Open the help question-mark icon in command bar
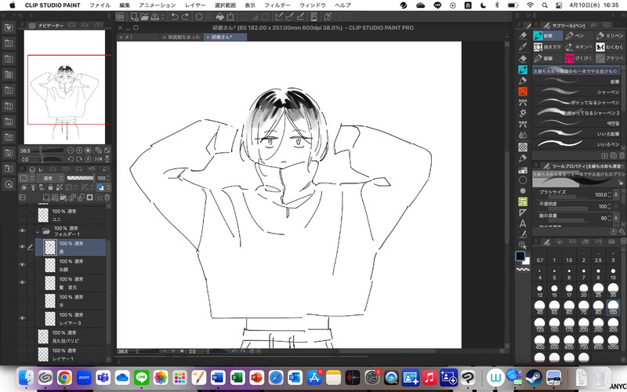 coord(328,16)
